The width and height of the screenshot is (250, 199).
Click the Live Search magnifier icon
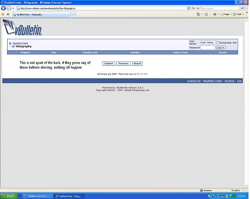click(242, 8)
